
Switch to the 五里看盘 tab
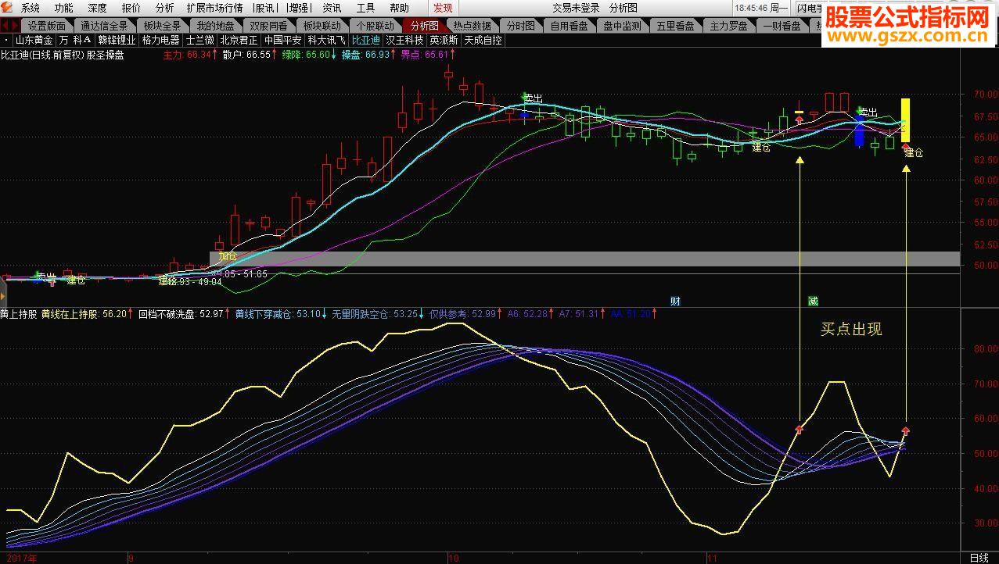[x=676, y=26]
